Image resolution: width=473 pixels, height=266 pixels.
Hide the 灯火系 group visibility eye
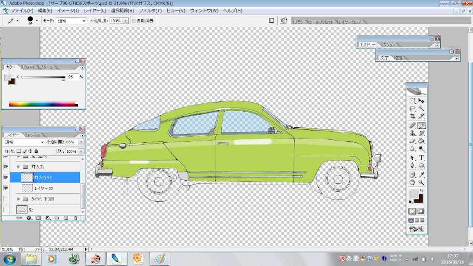click(6, 167)
